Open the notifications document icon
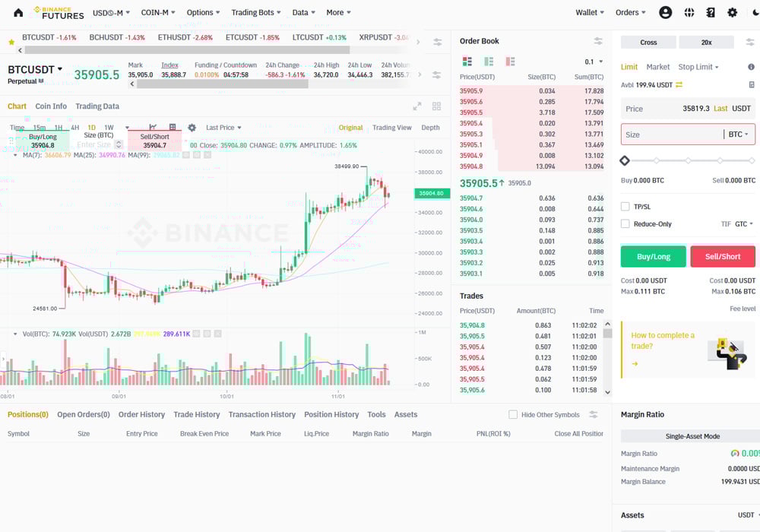The width and height of the screenshot is (760, 532). click(711, 13)
